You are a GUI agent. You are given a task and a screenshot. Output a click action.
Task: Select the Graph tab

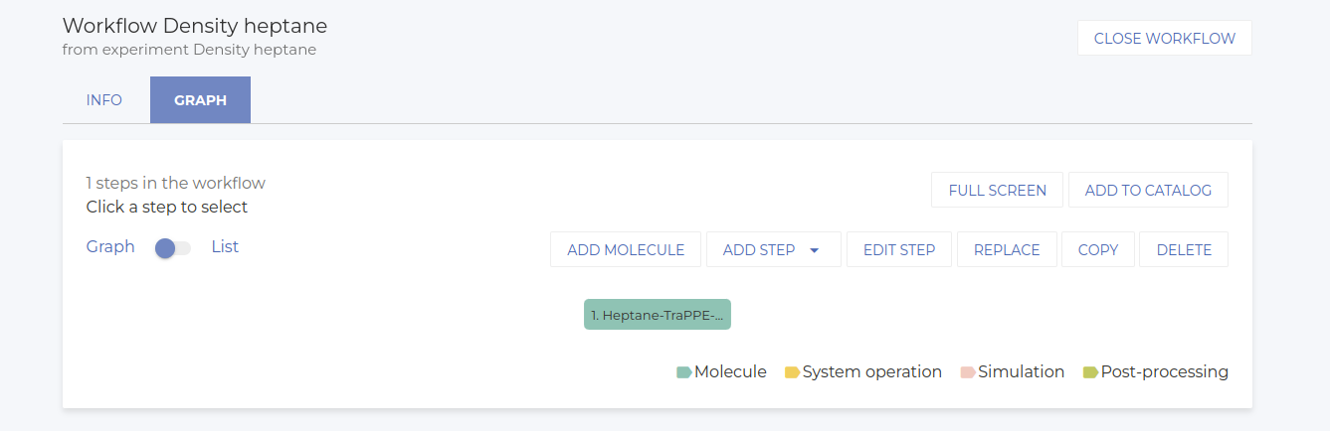tap(200, 100)
